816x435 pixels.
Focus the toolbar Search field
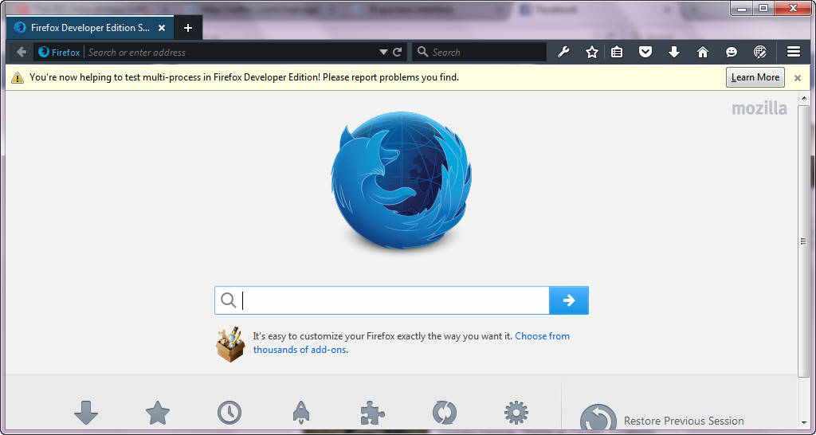tap(479, 52)
